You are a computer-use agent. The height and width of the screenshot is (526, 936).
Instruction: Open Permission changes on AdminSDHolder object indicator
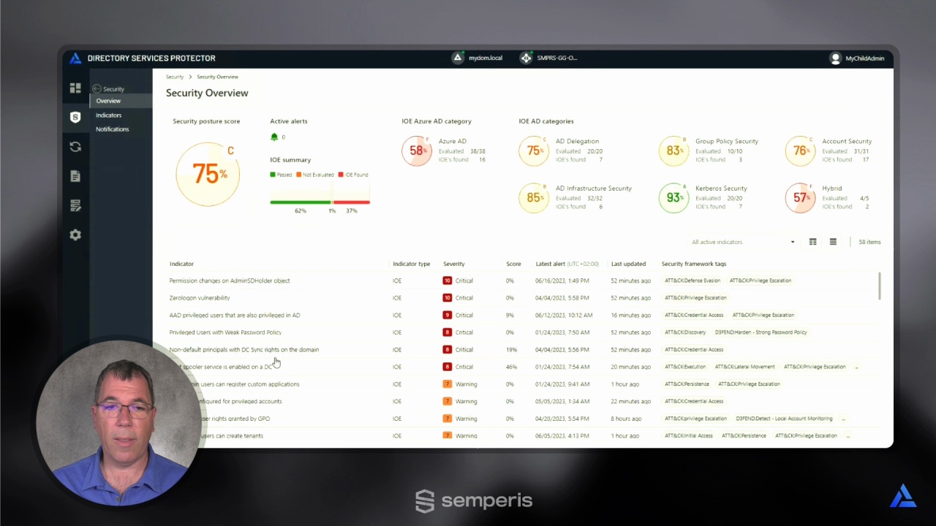click(x=230, y=281)
